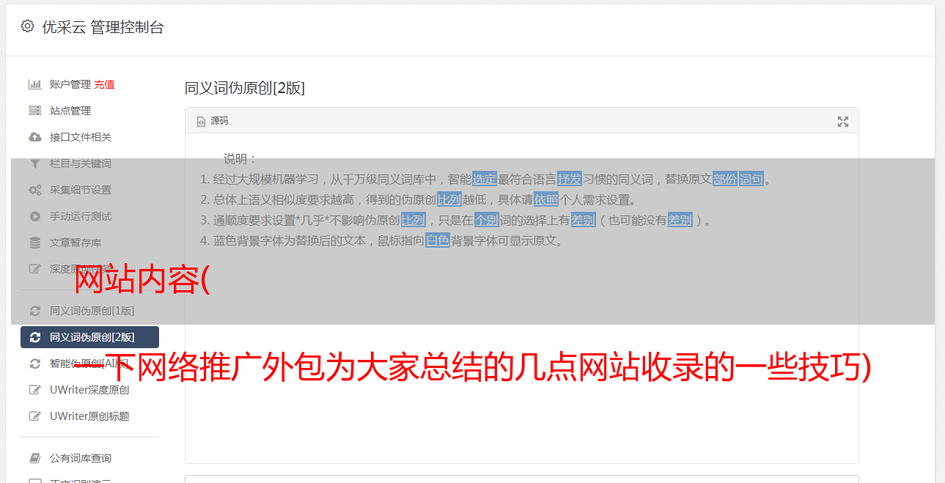The height and width of the screenshot is (483, 945).
Task: Click the book icon for 公有词库查询
Action: 34,458
